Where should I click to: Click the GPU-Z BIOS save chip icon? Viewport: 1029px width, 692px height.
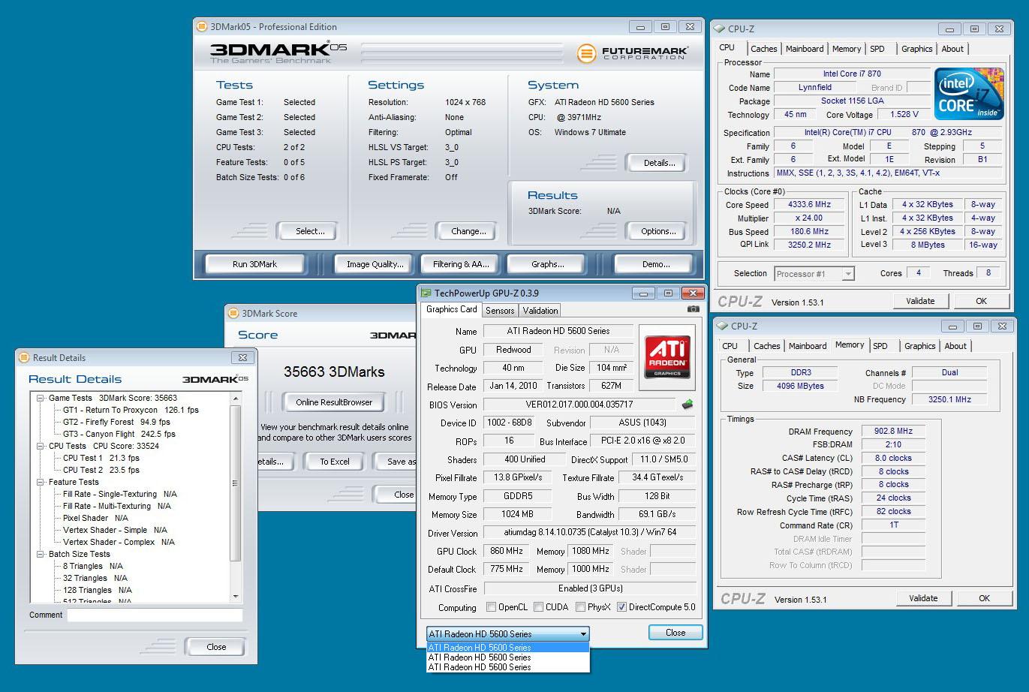coord(688,405)
